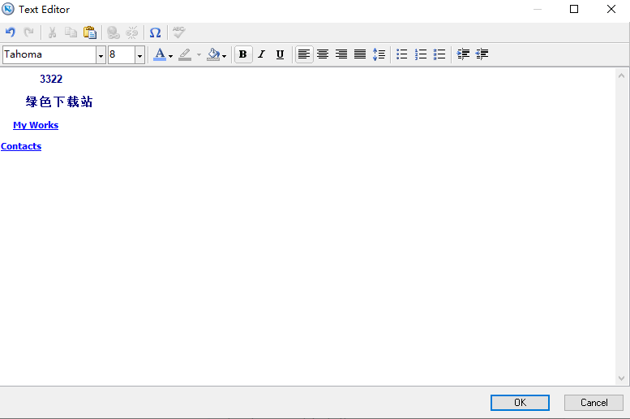Expand the font size dropdown
Viewport: 630px width, 419px height.
click(x=139, y=55)
